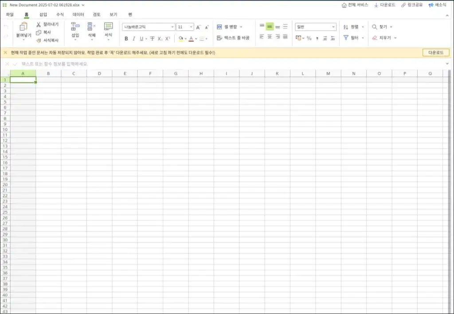The height and width of the screenshot is (314, 454).
Task: Increase font size with larger A icon
Action: (198, 27)
